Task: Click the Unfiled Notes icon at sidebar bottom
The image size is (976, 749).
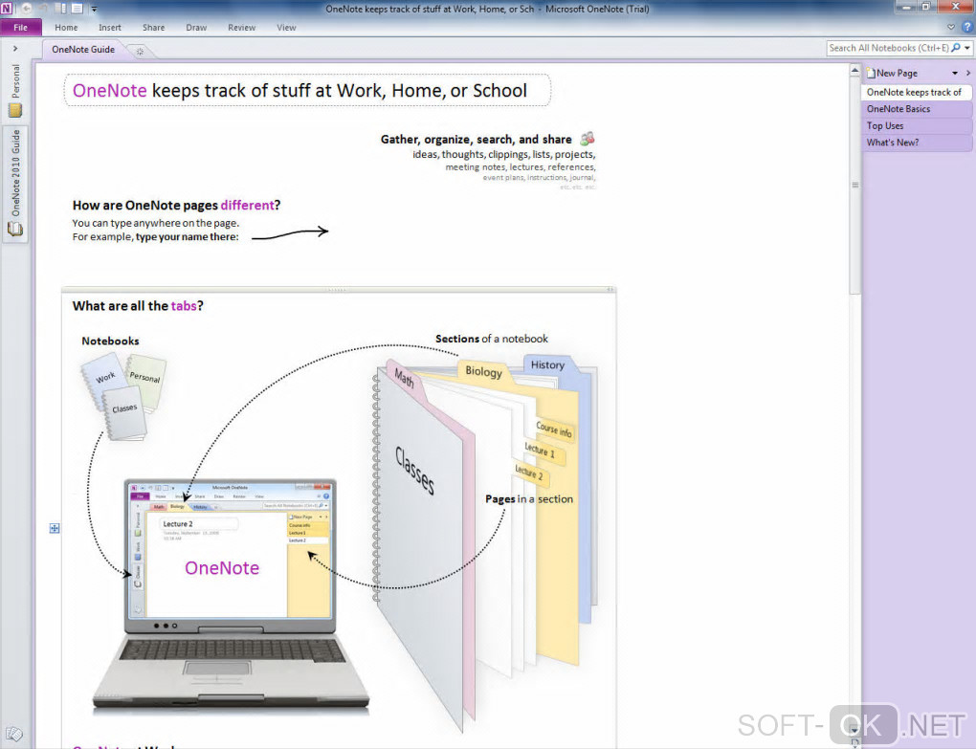Action: (x=15, y=735)
